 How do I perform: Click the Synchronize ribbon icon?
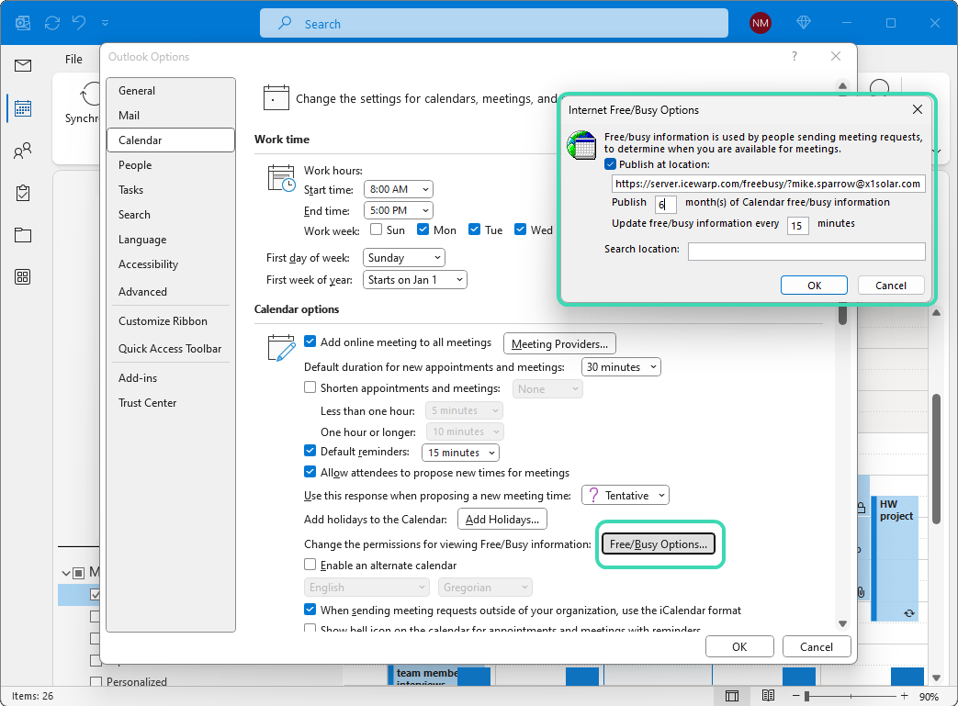click(x=89, y=95)
